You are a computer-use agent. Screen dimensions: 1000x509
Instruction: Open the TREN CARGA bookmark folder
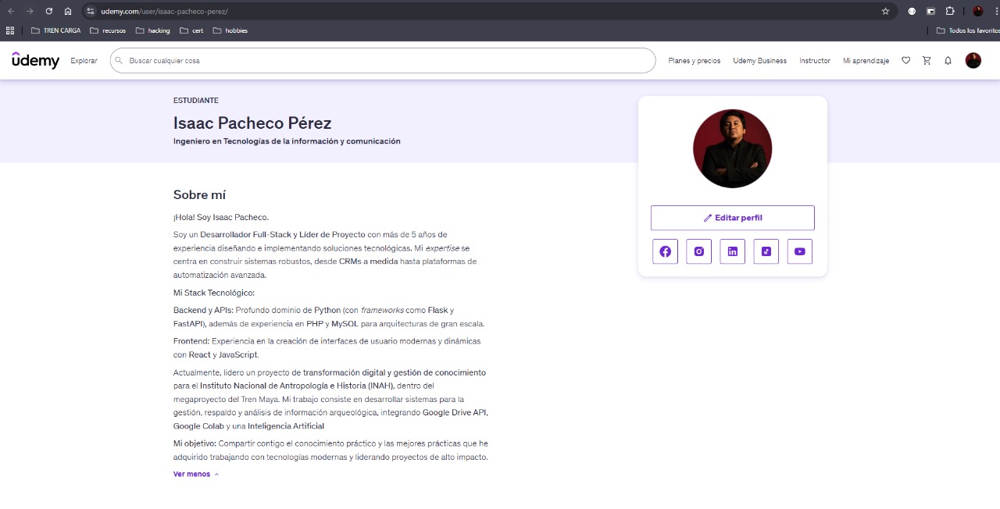click(55, 31)
